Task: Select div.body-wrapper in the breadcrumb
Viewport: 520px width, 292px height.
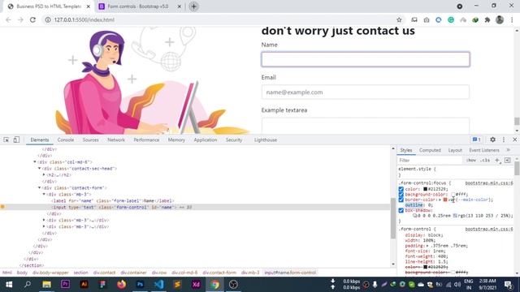Action: click(50, 273)
